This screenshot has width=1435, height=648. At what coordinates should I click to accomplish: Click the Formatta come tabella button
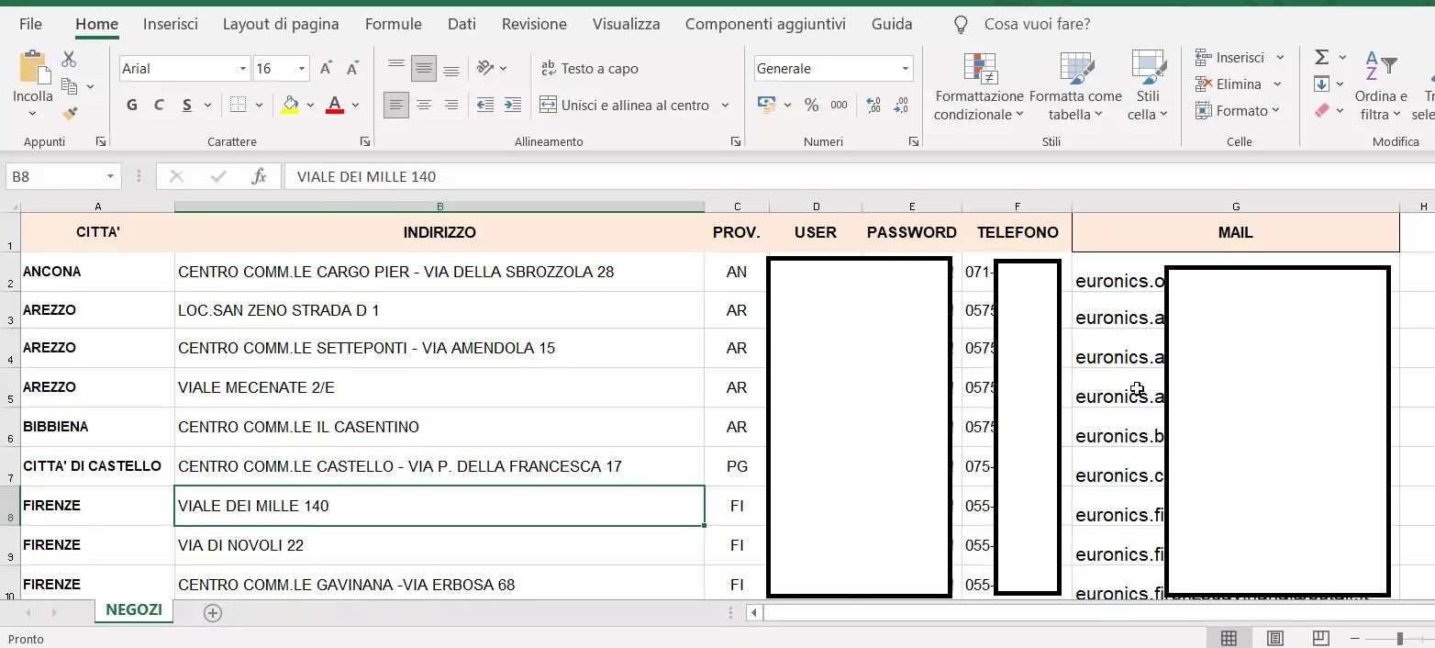coord(1075,84)
